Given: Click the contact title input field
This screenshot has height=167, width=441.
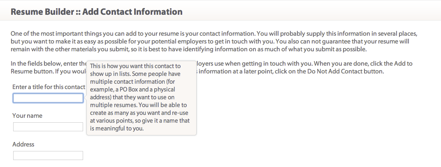Looking at the screenshot, I should (x=48, y=98).
